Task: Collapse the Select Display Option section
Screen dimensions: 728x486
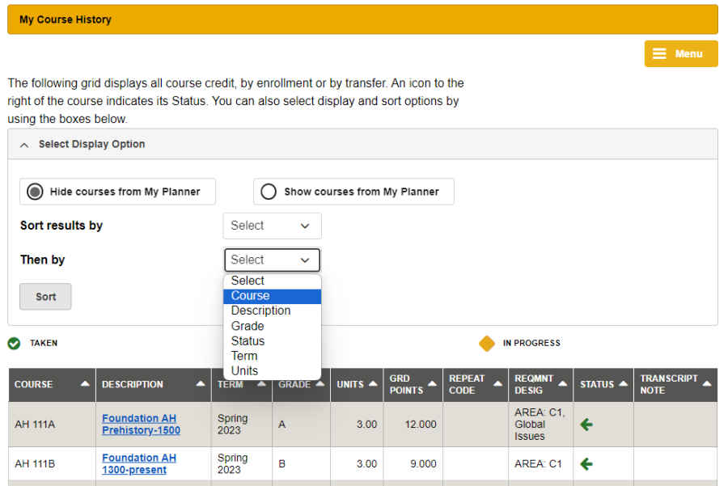Action: 24,145
